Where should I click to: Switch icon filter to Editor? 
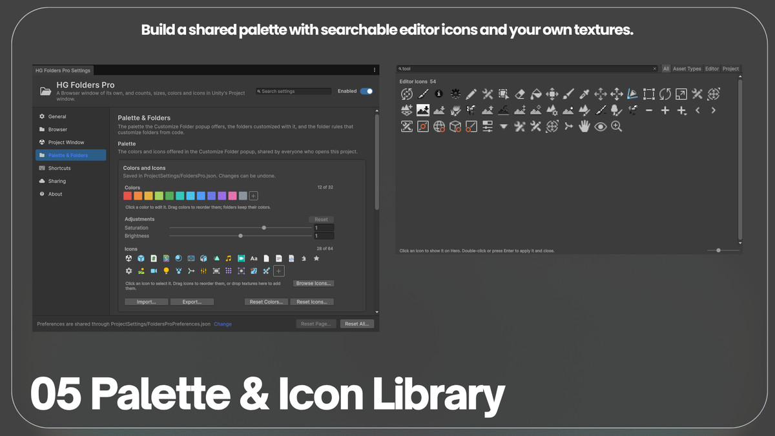point(712,68)
